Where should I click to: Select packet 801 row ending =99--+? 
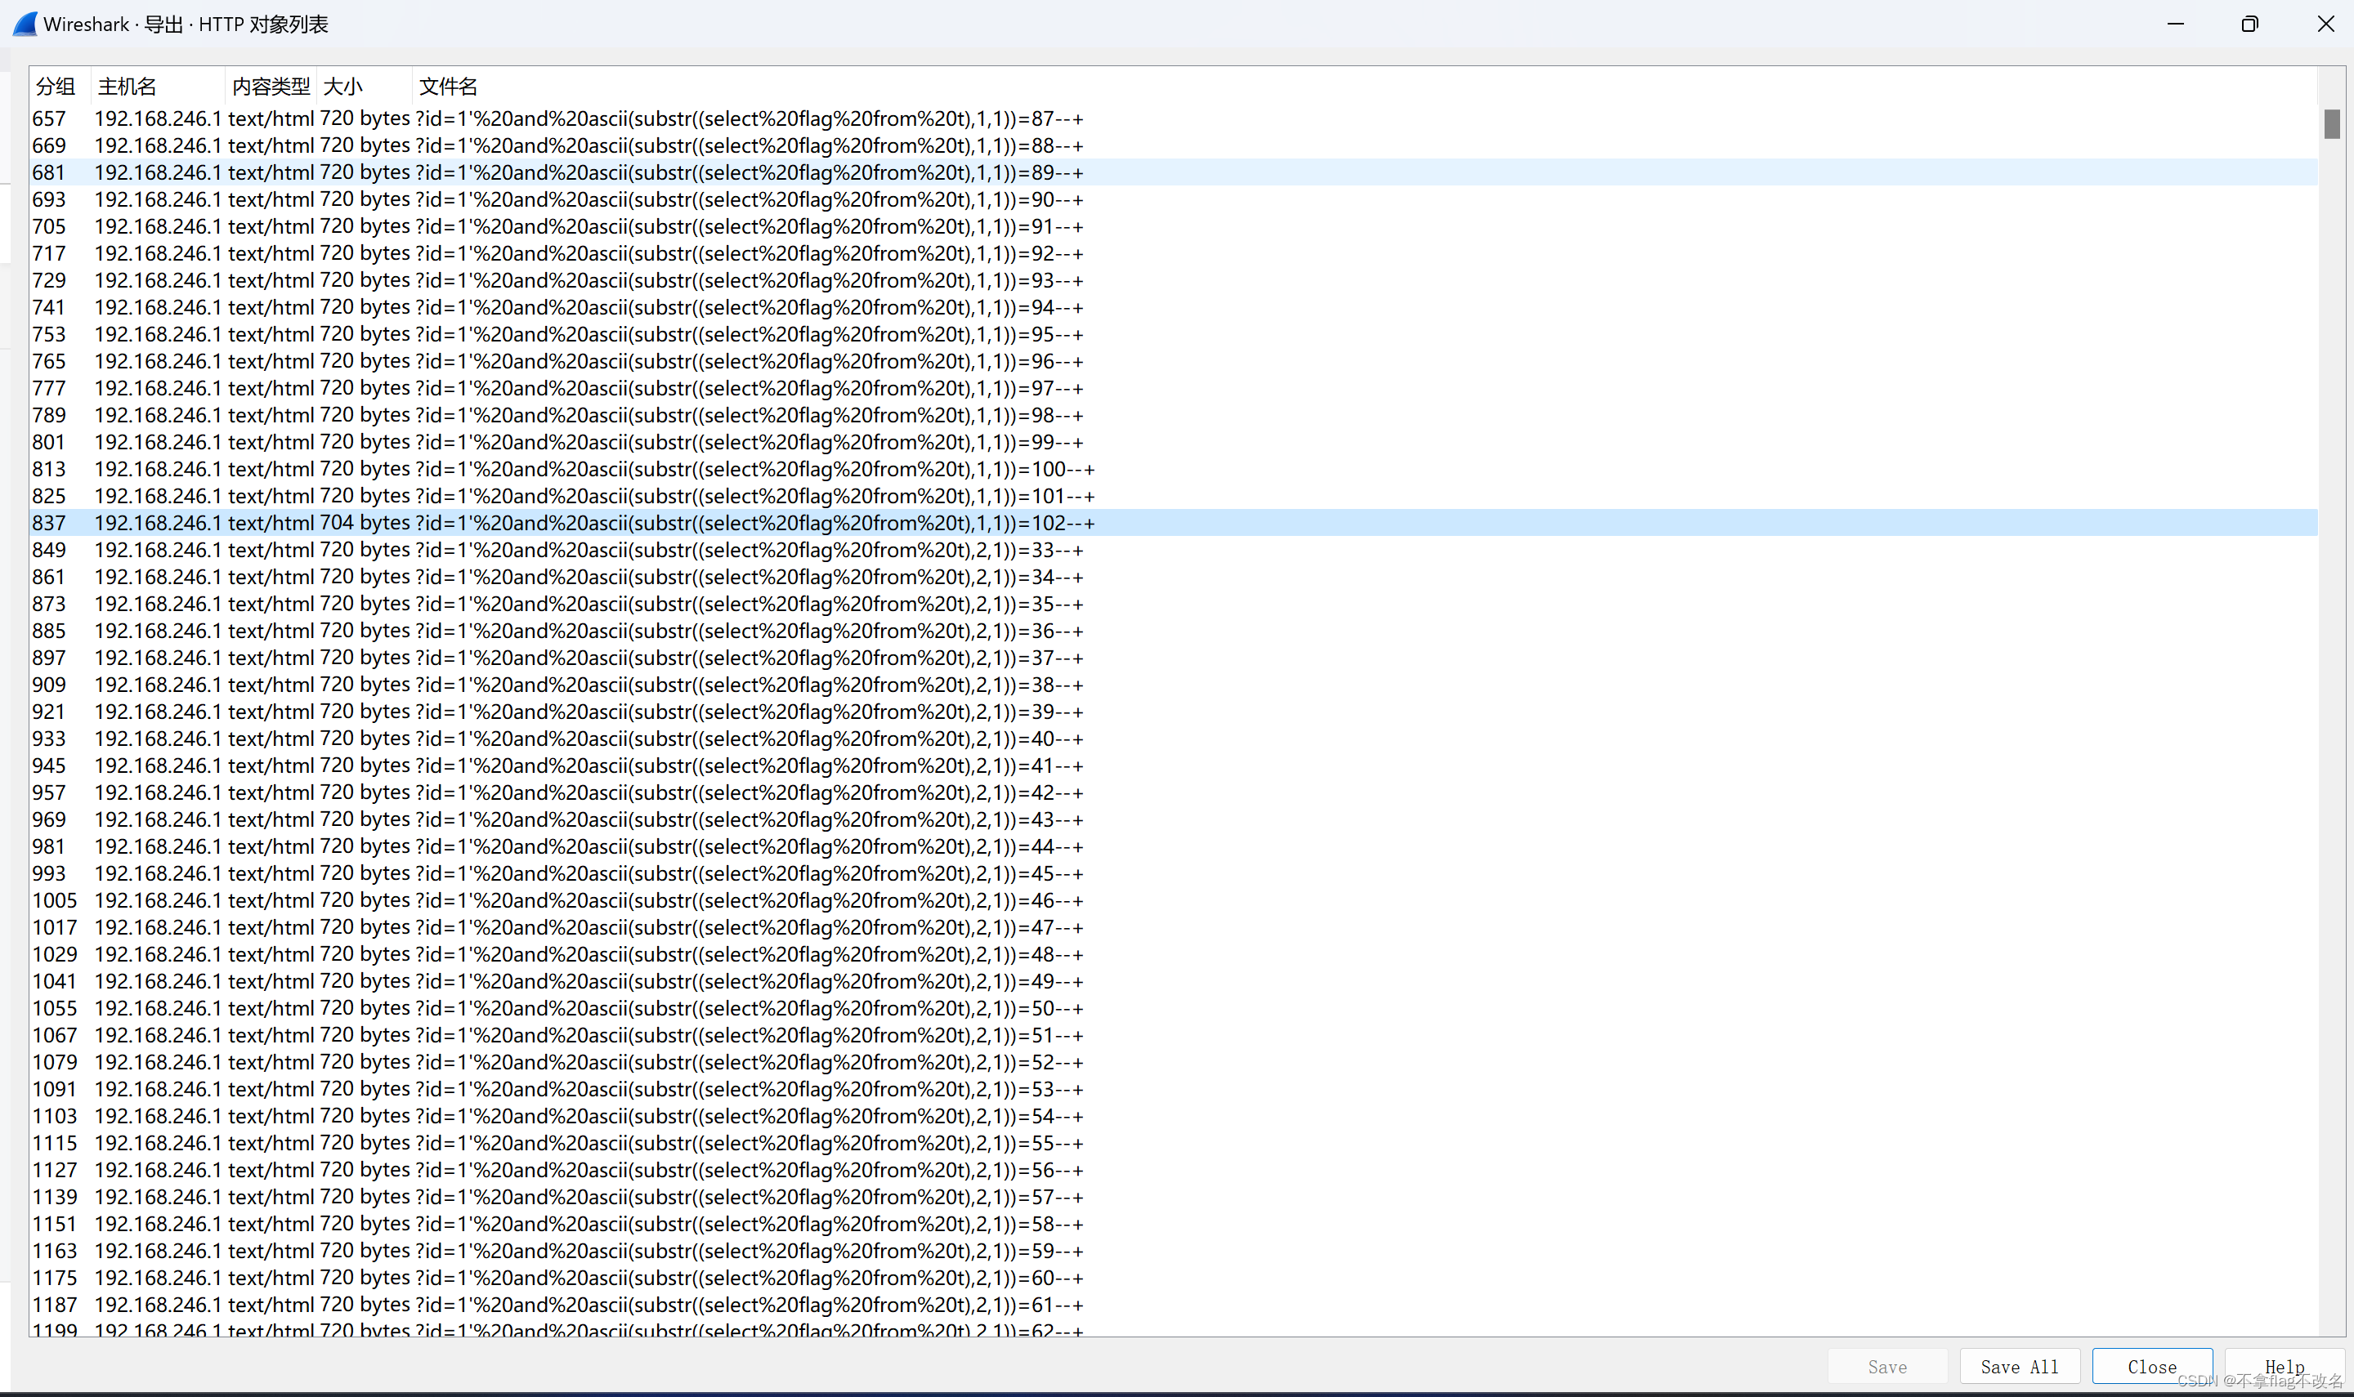(1173, 441)
